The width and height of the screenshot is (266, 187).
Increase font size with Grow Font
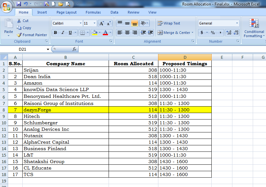(x=101, y=23)
